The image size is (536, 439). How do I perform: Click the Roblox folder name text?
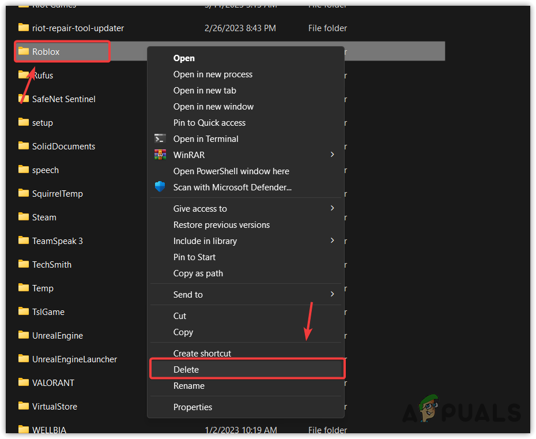click(x=46, y=52)
